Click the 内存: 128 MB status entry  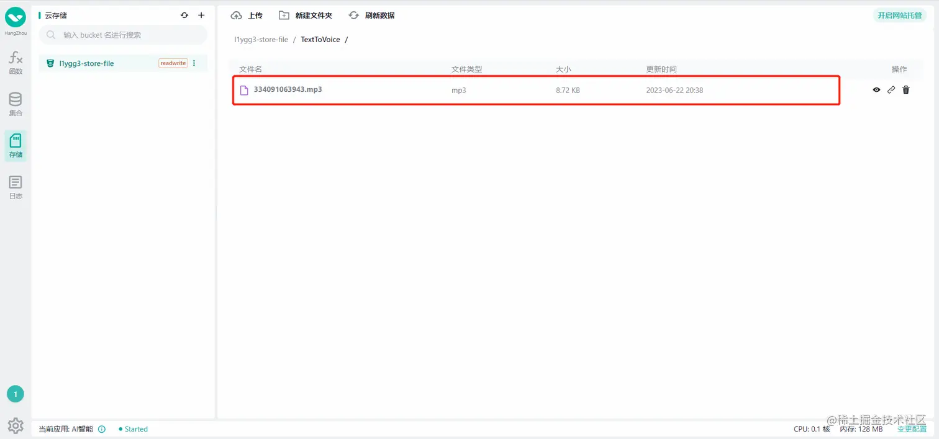(861, 429)
